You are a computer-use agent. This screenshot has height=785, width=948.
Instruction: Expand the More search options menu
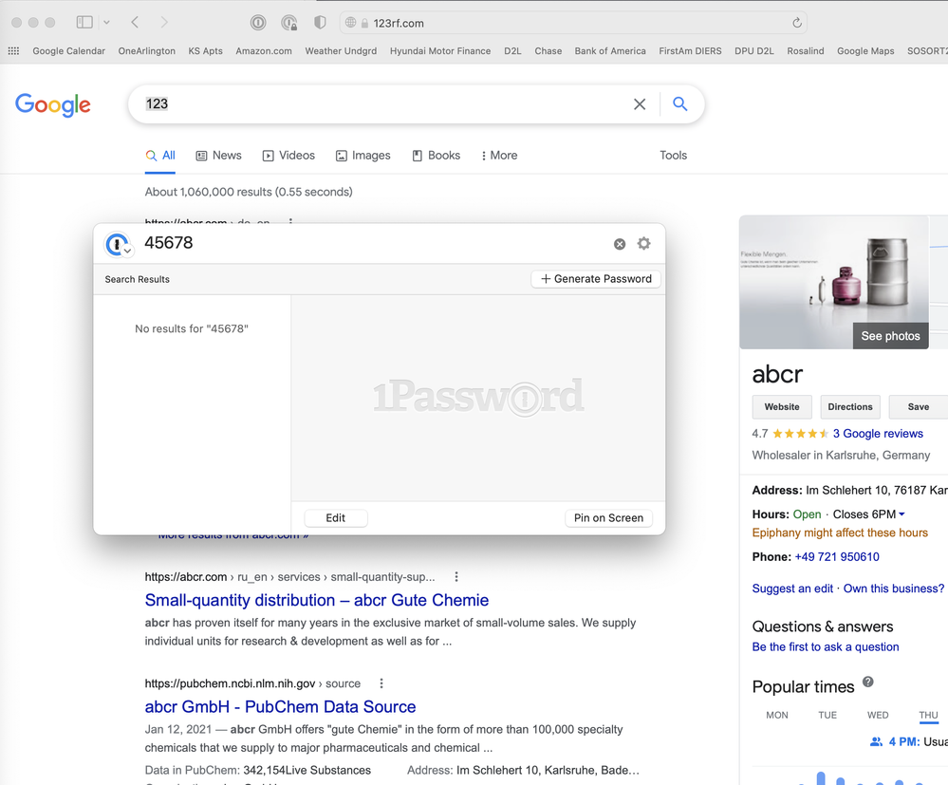pos(499,156)
